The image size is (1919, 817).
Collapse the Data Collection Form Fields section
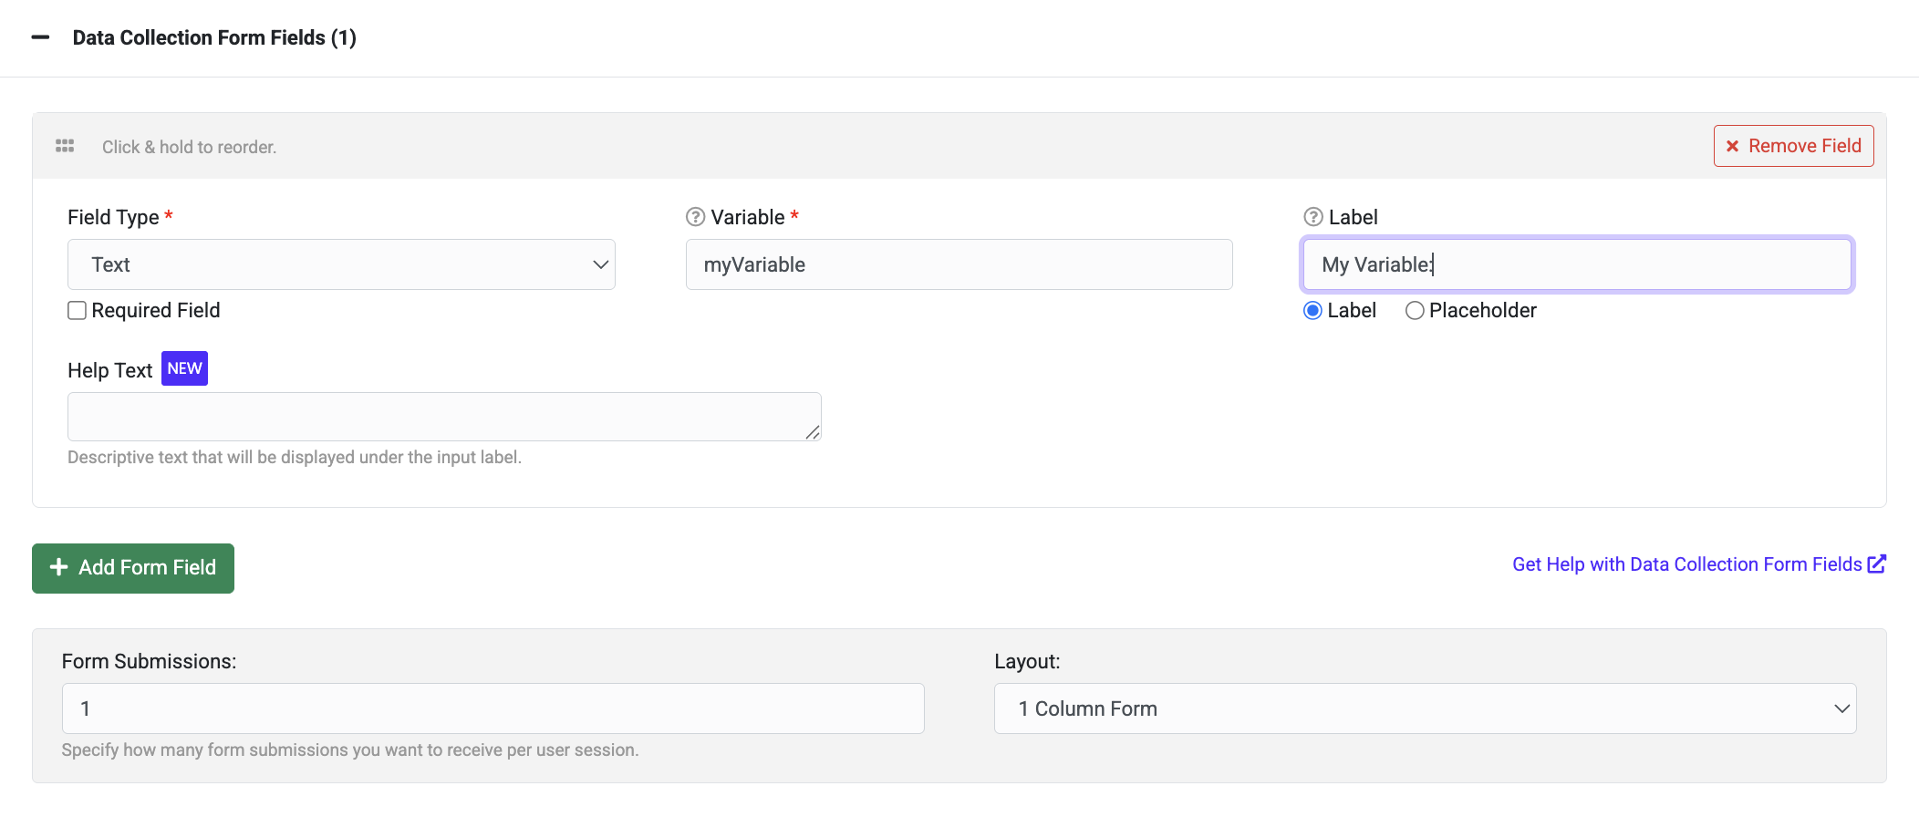click(40, 37)
